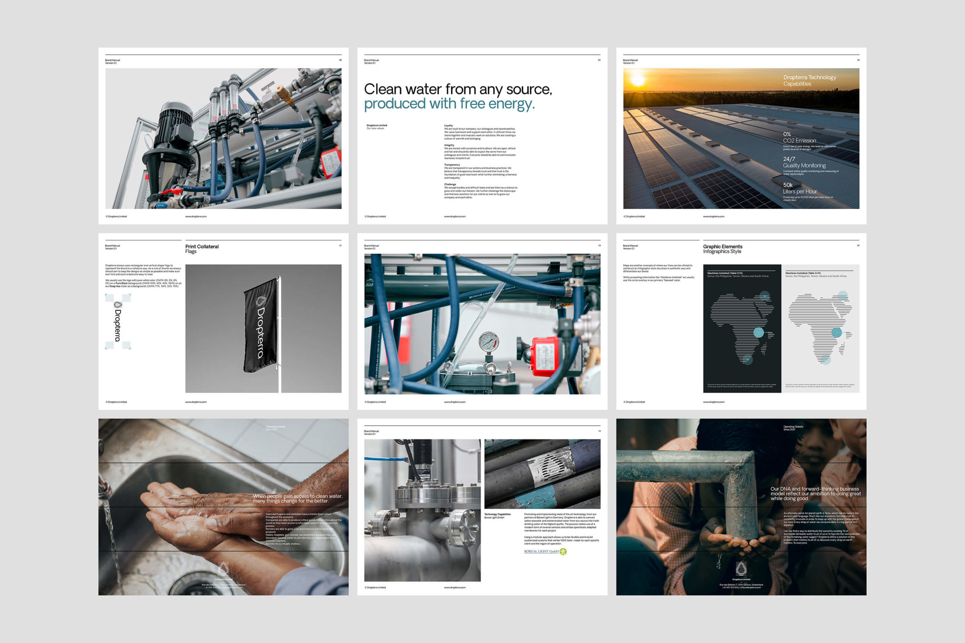Screen dimensions: 965x643
Task: Click the 'produced with free energy.' teal headline
Action: (x=449, y=104)
